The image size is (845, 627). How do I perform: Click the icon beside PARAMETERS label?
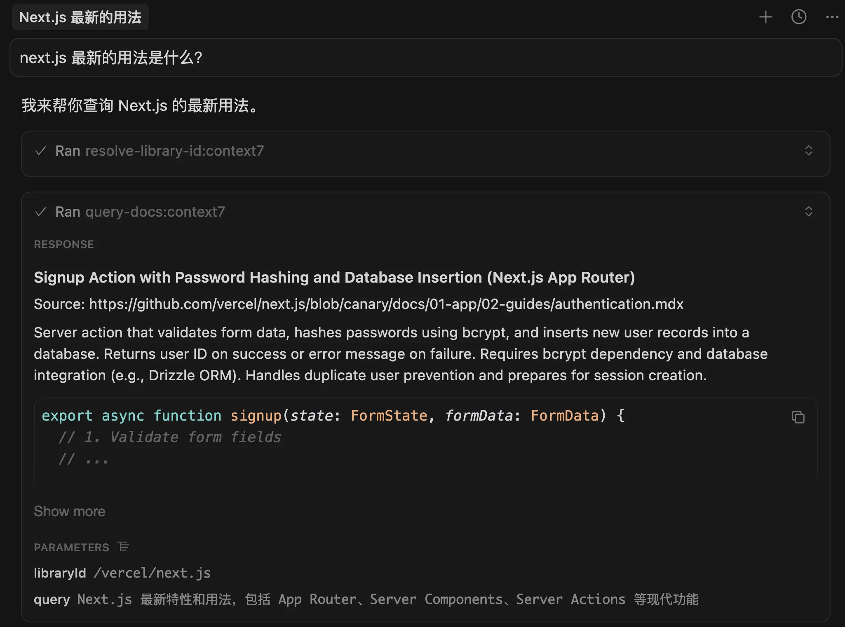pos(123,547)
